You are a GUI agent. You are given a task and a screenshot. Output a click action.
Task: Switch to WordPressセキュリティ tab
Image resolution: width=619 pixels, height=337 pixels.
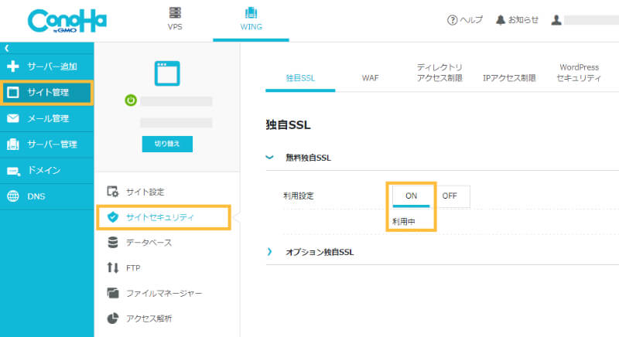pyautogui.click(x=579, y=73)
